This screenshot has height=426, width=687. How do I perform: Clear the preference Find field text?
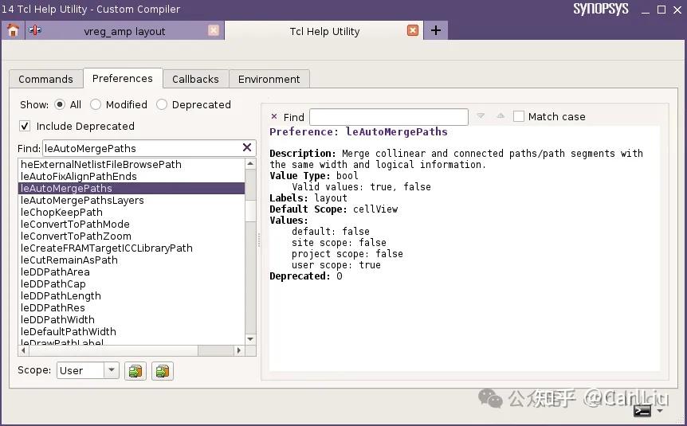point(247,147)
